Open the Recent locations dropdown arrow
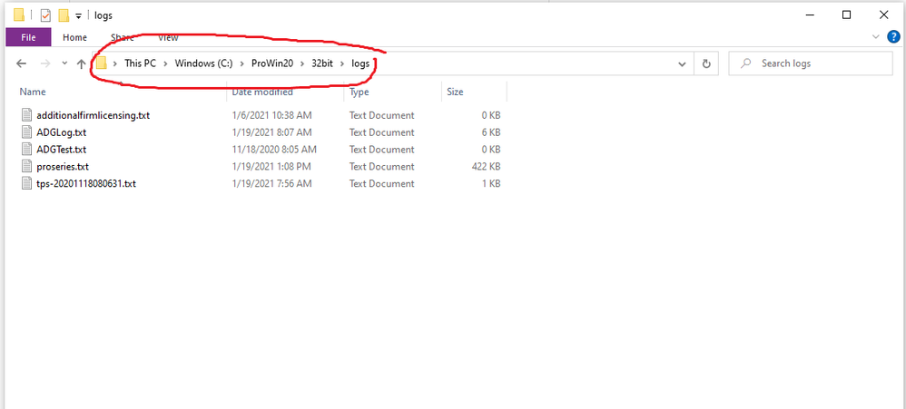This screenshot has height=409, width=906. (64, 63)
